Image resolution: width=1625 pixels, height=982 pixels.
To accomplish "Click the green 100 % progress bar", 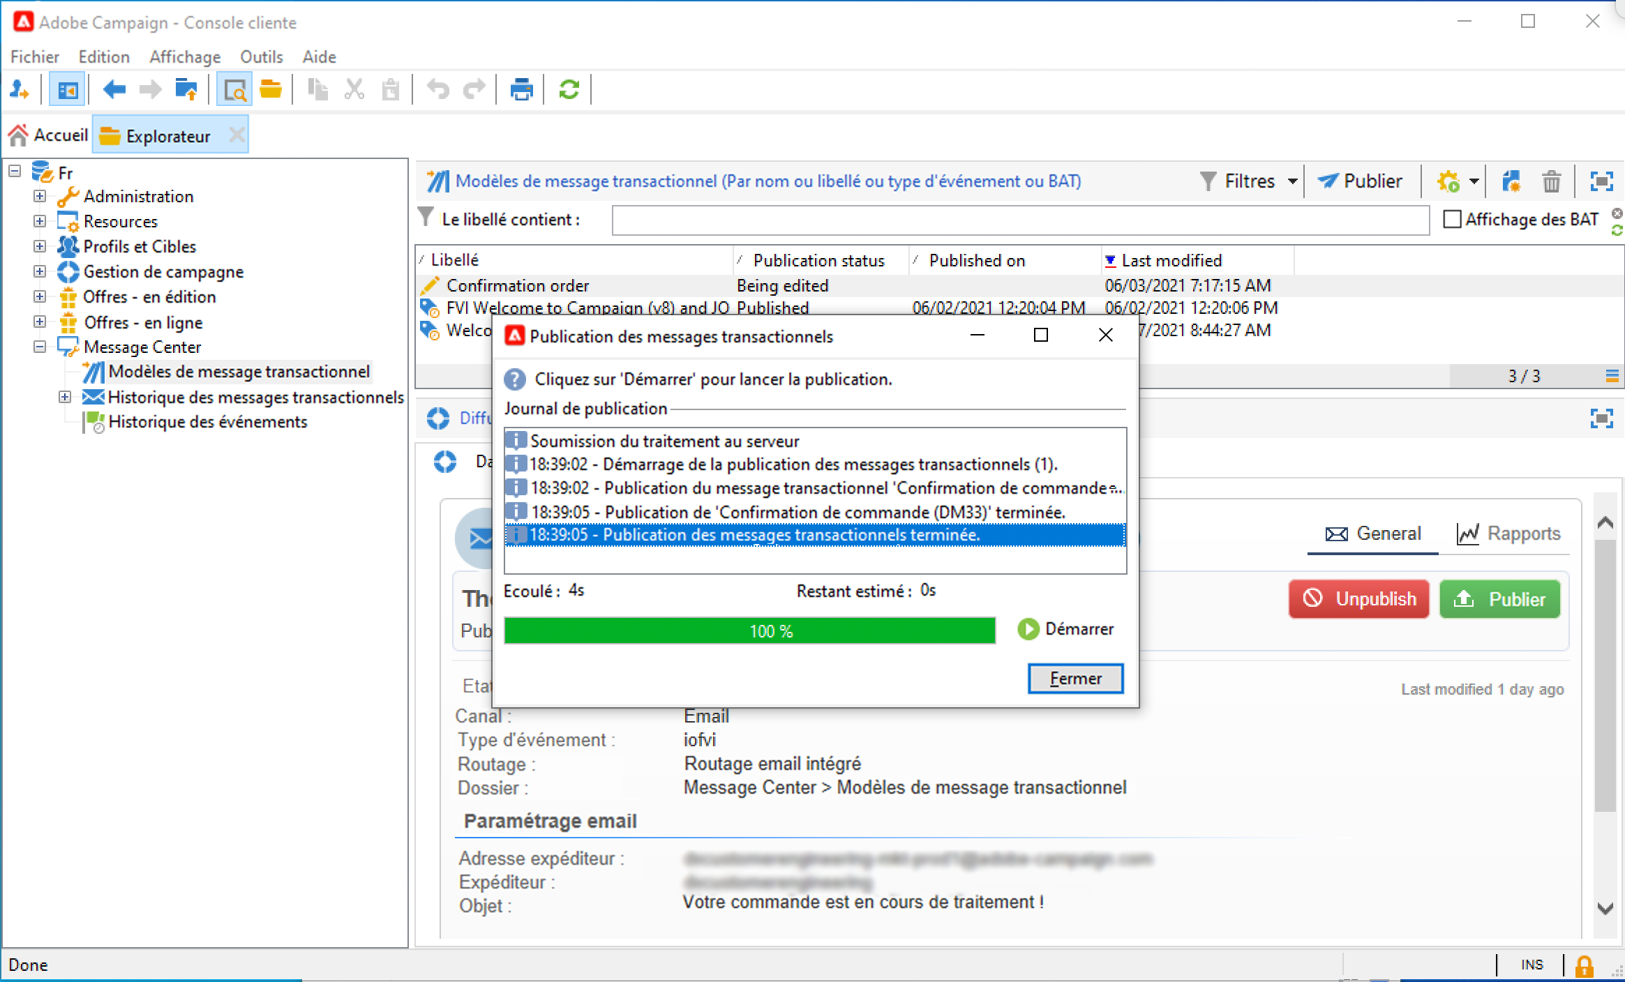I will click(x=749, y=631).
